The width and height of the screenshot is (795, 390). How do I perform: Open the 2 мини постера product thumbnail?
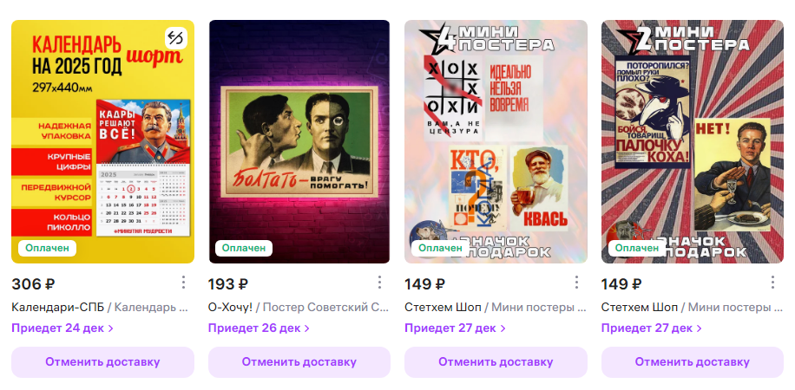coord(693,142)
